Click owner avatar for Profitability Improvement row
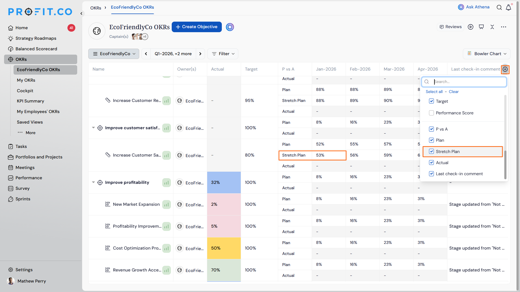 tap(180, 227)
